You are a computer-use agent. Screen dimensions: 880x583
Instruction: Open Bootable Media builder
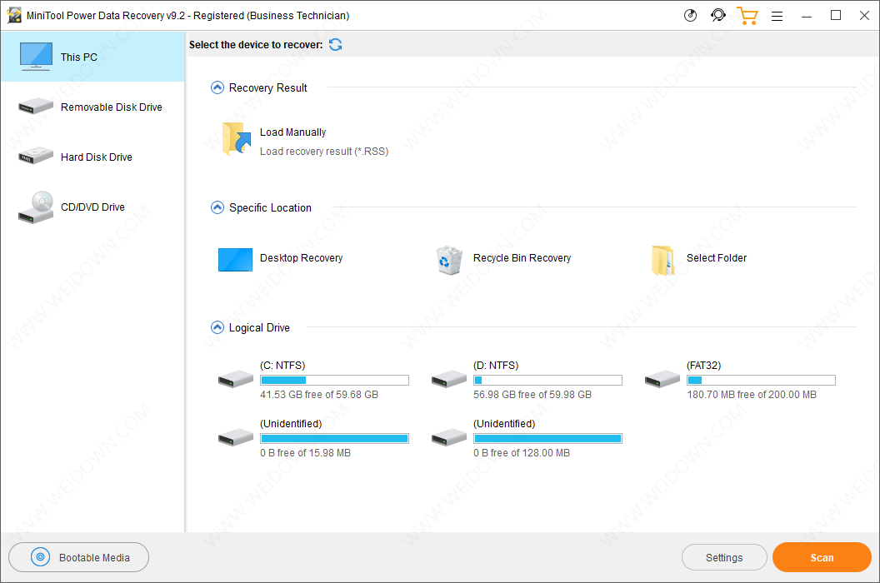(78, 557)
